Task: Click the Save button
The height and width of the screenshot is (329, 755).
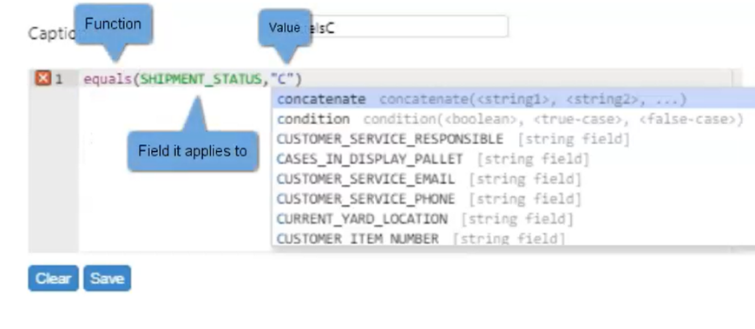Action: coord(107,278)
